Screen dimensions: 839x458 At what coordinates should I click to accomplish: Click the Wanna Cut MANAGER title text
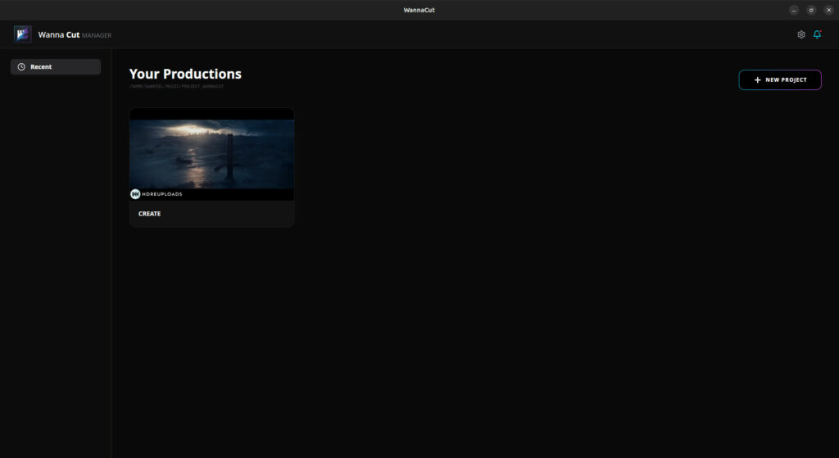point(75,34)
